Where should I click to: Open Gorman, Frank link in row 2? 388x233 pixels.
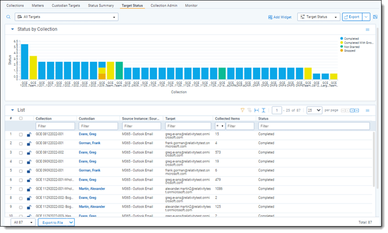pos(90,143)
